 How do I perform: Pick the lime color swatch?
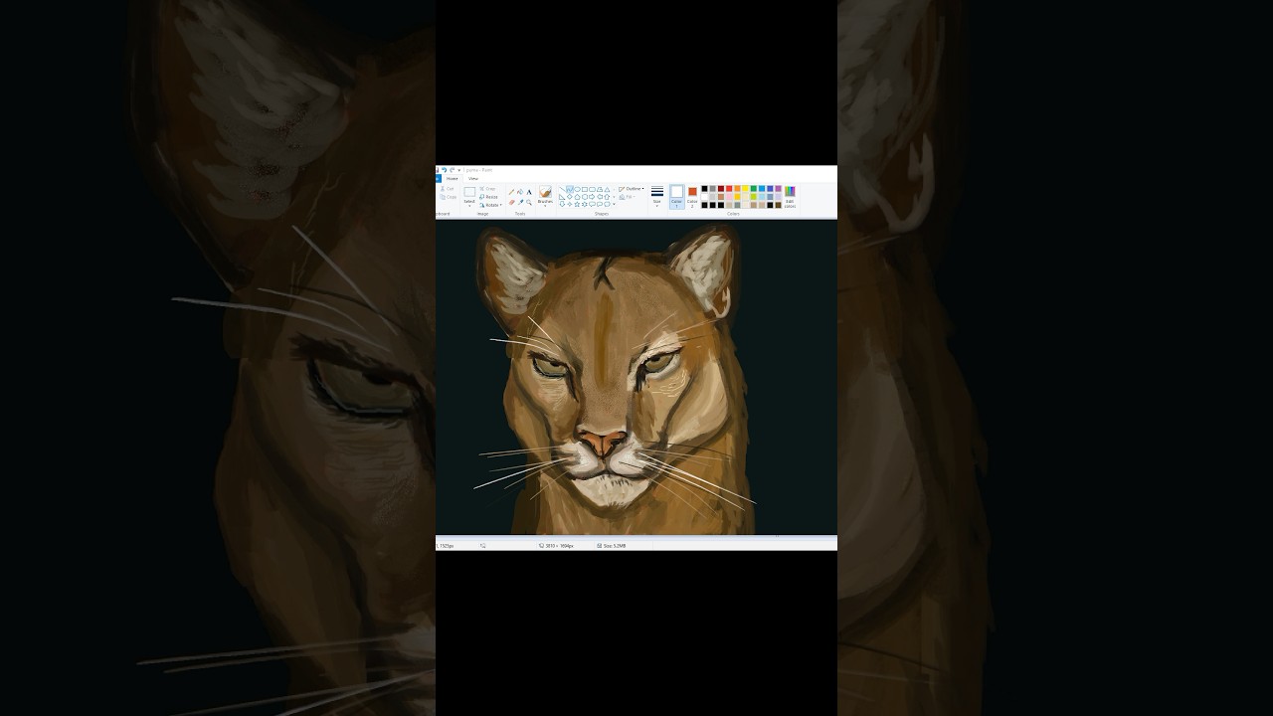(x=754, y=197)
